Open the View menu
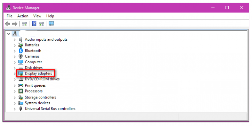This screenshot has height=126, width=252. tap(37, 16)
